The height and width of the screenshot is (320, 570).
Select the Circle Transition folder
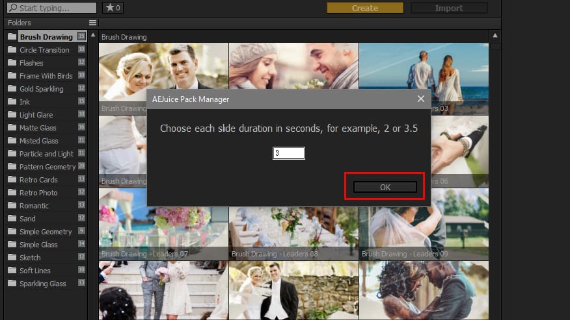(x=46, y=50)
